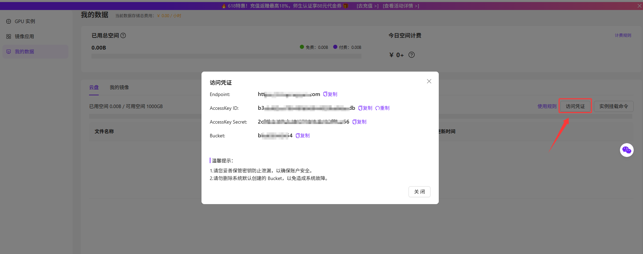Open the 使用规则 link
Image resolution: width=643 pixels, height=254 pixels.
coord(547,106)
